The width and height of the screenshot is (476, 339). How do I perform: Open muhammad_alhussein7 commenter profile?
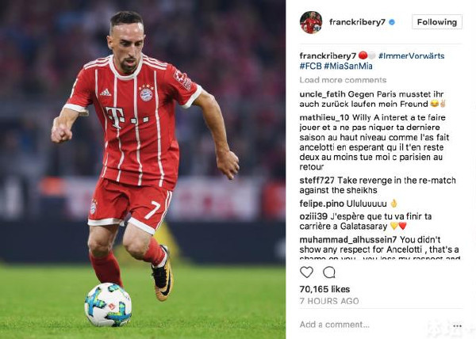348,240
